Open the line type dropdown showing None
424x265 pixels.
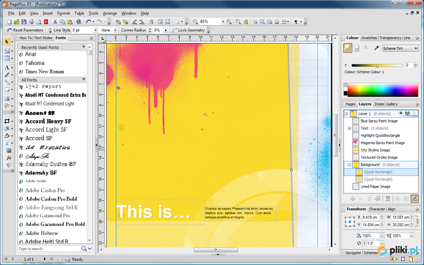(x=115, y=30)
